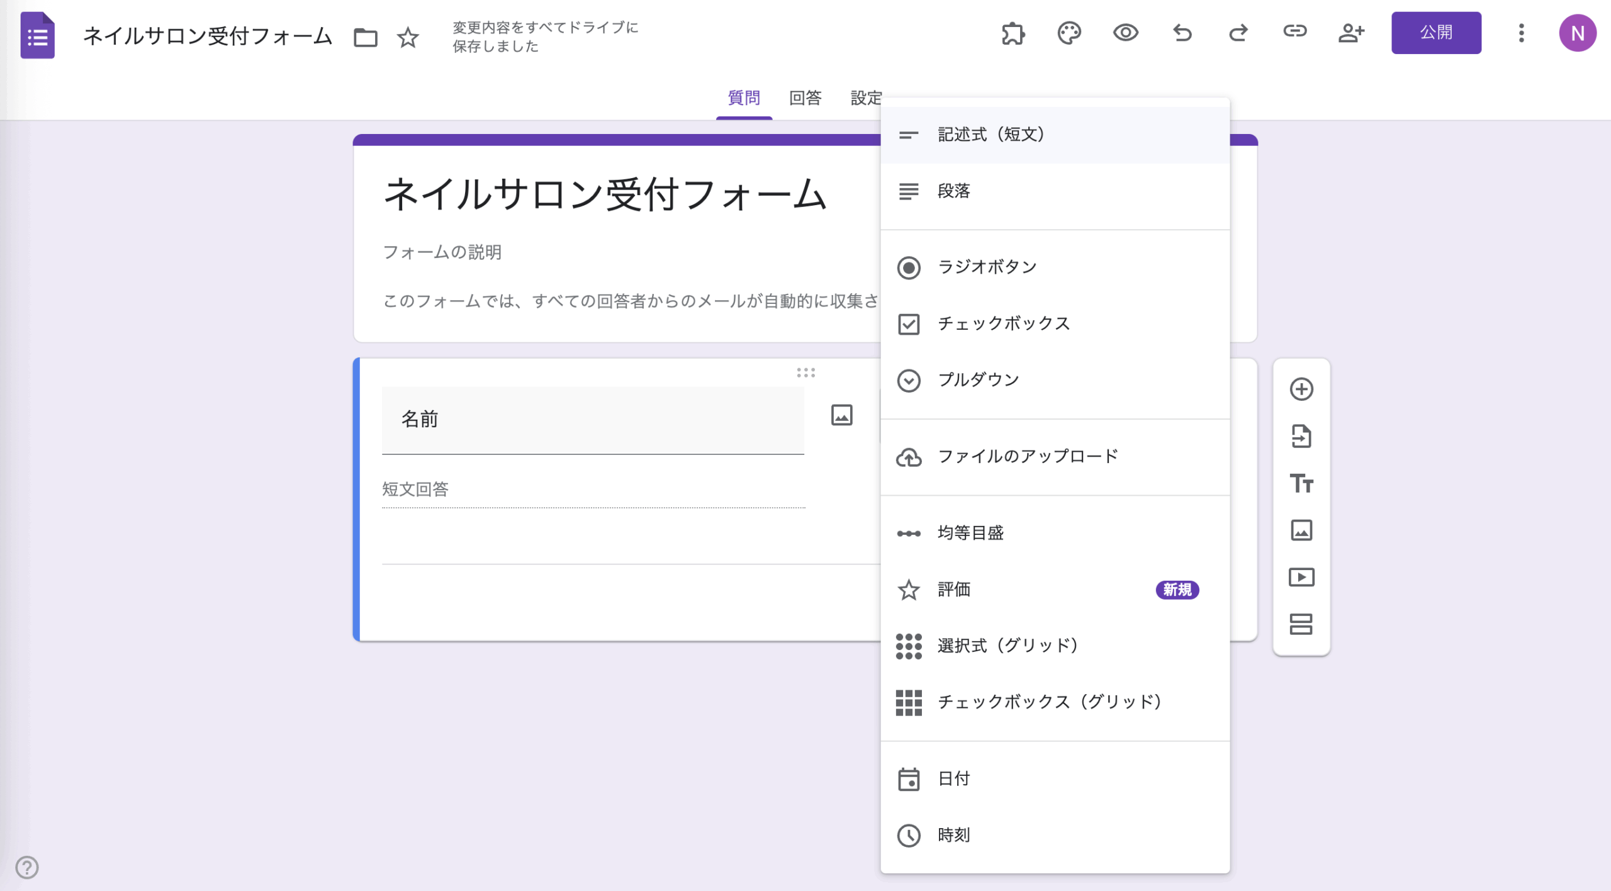The width and height of the screenshot is (1611, 891).
Task: Click the add question plus icon
Action: [x=1301, y=389]
